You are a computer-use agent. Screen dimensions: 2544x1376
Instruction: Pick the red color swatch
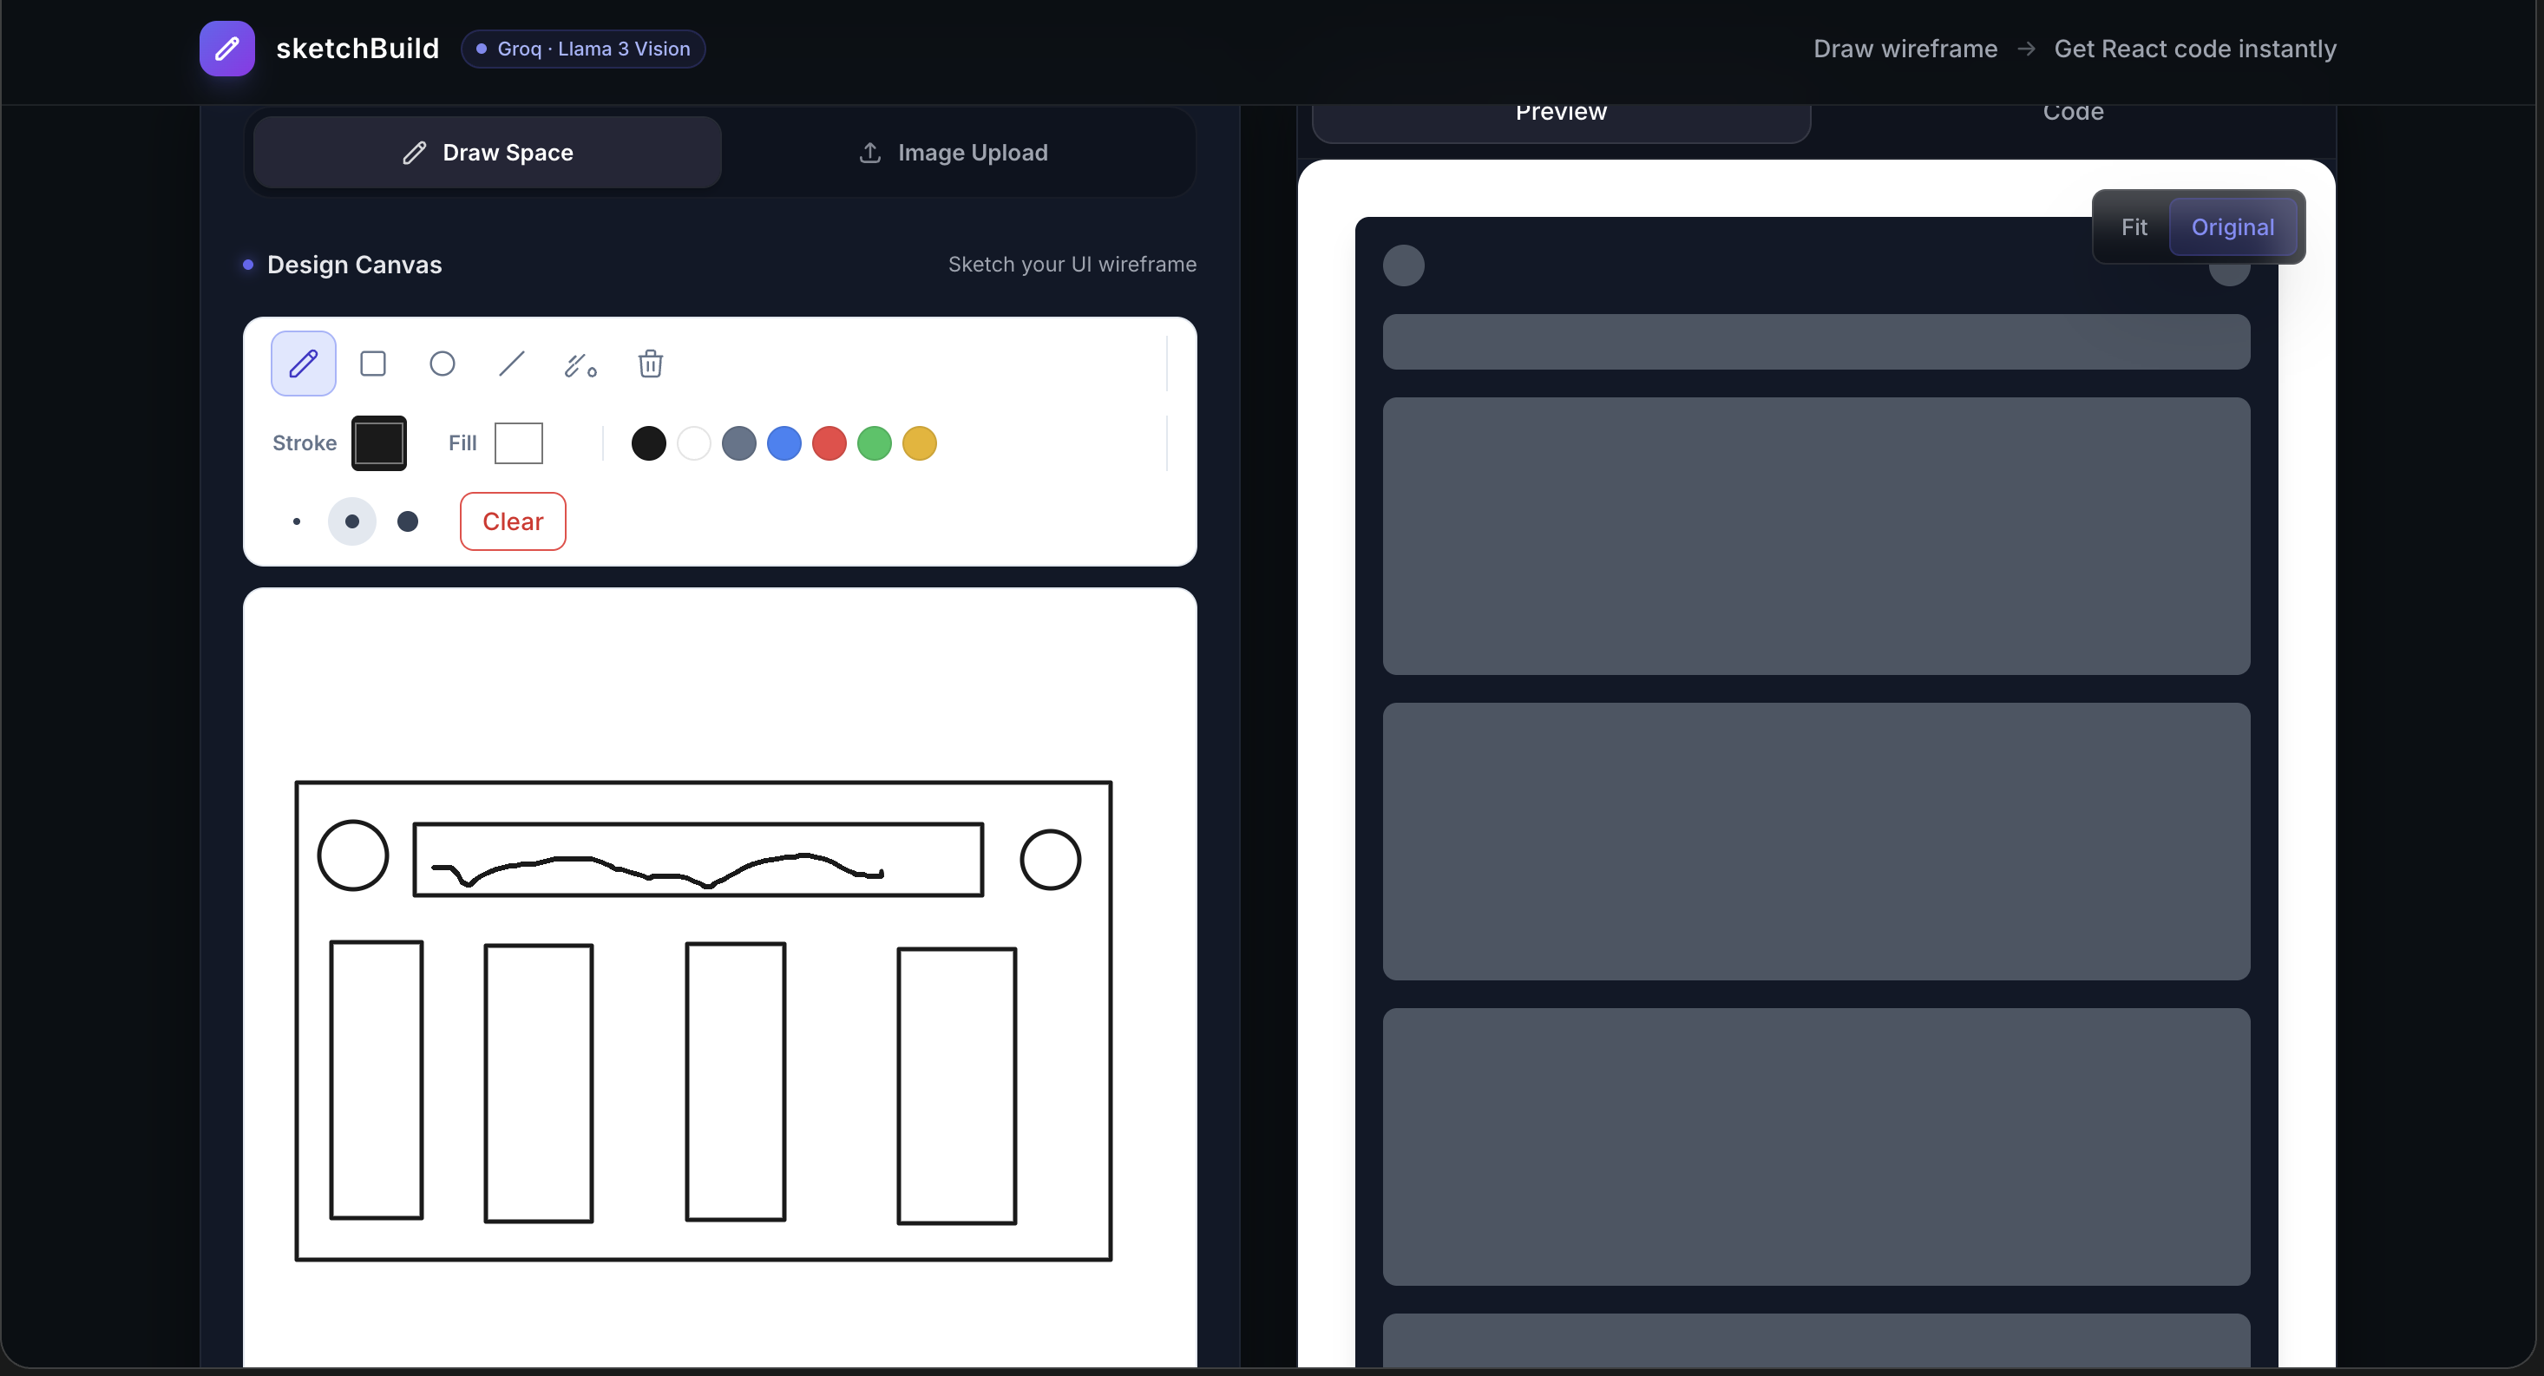tap(829, 442)
